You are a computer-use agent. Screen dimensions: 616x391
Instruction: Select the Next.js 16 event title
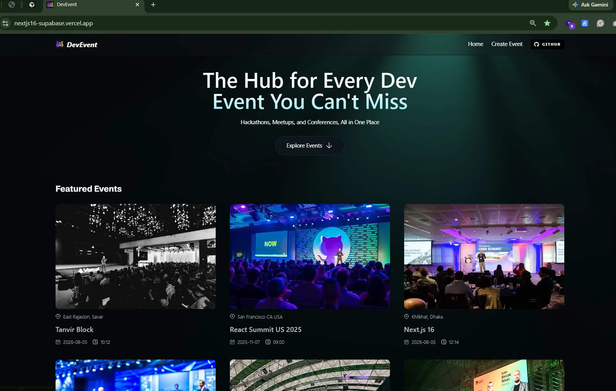pyautogui.click(x=419, y=330)
